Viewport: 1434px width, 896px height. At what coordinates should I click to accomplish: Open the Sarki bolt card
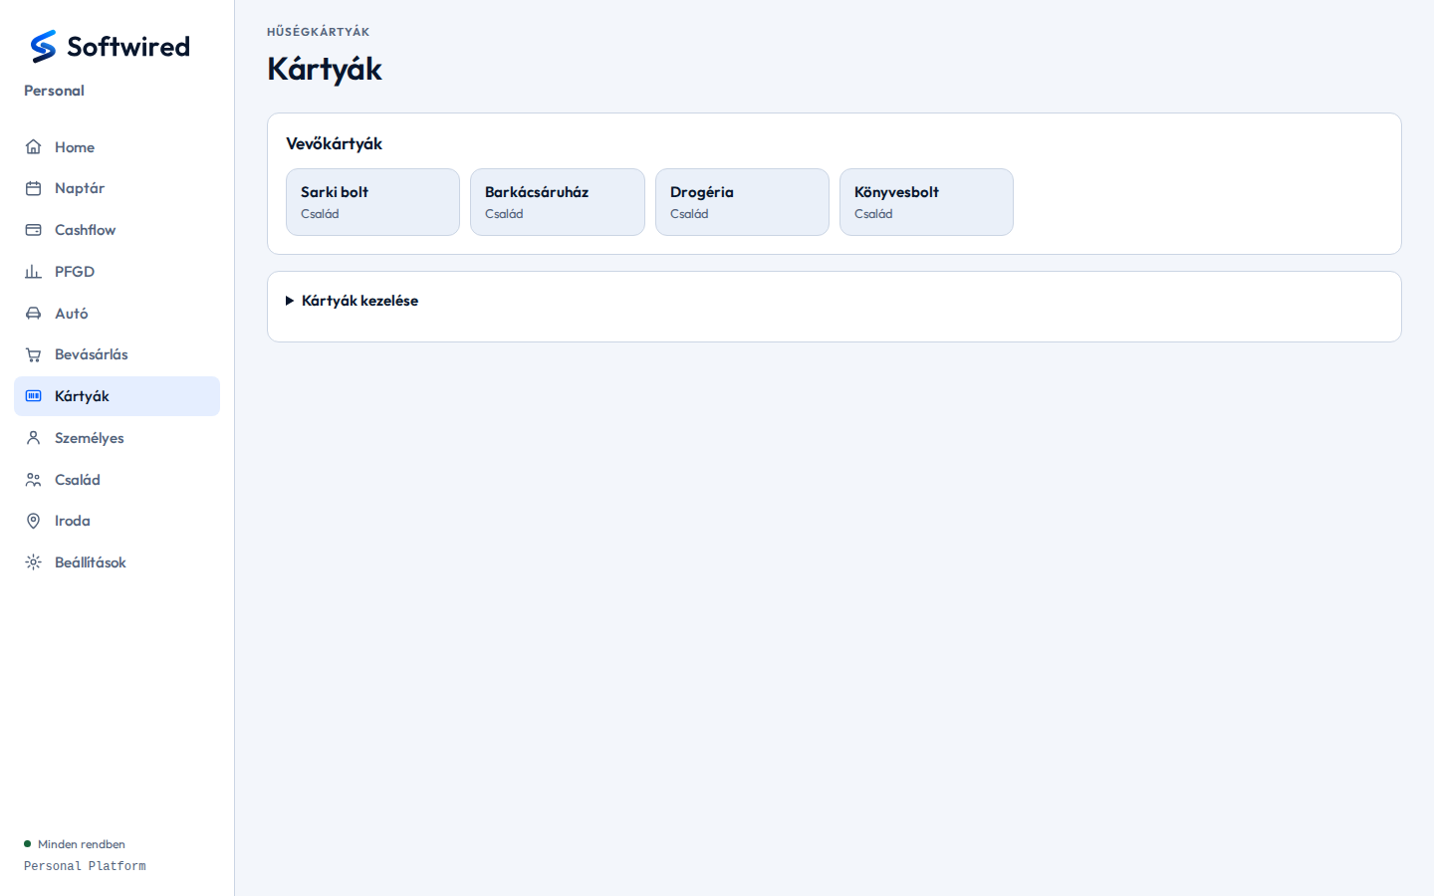[372, 202]
